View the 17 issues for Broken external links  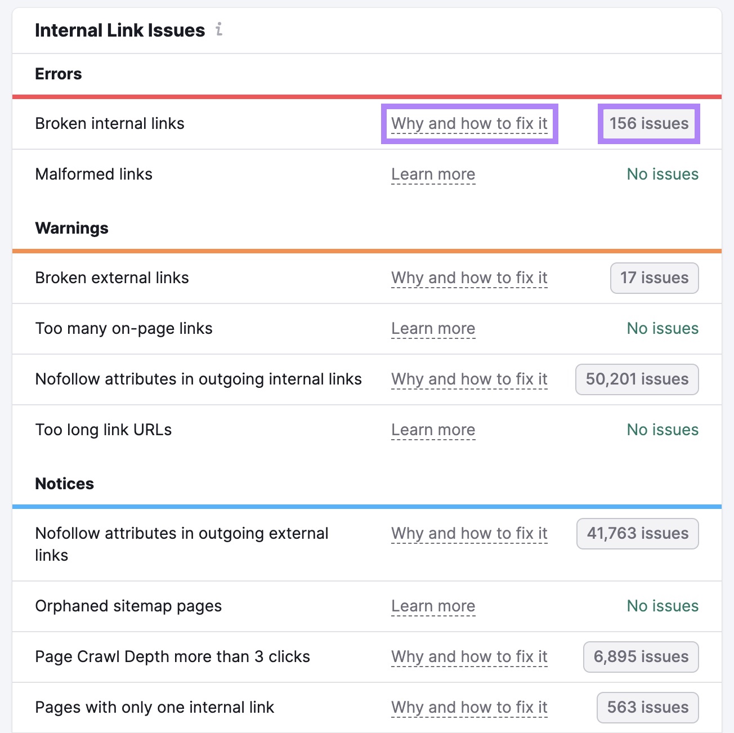pyautogui.click(x=654, y=278)
